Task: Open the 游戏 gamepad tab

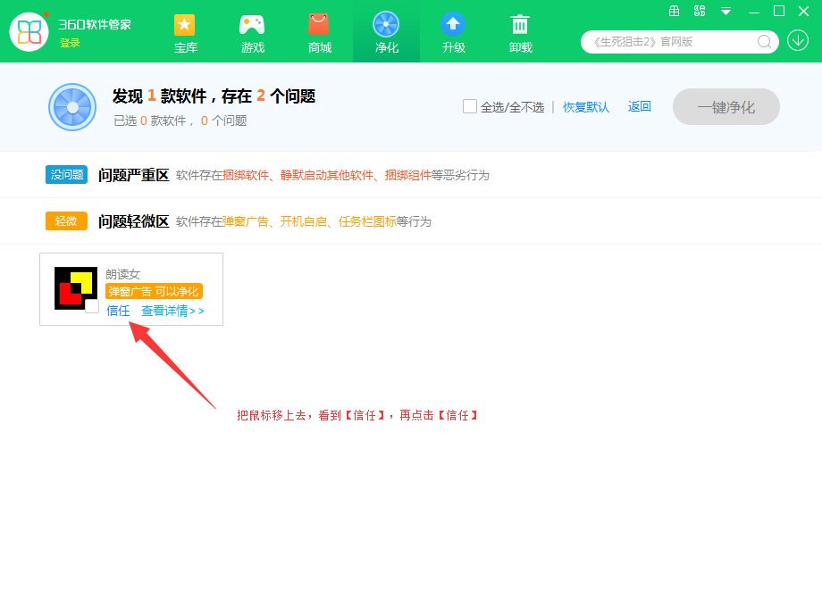Action: tap(252, 34)
